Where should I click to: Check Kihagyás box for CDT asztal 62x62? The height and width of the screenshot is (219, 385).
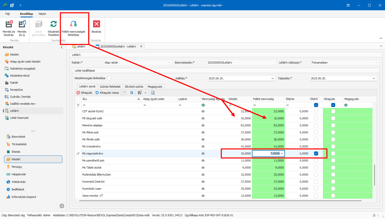[x=333, y=111]
